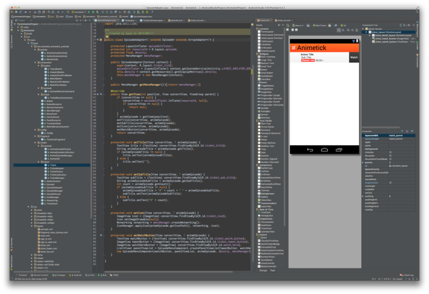Click the properties filter funnel icon

pyautogui.click(x=412, y=131)
